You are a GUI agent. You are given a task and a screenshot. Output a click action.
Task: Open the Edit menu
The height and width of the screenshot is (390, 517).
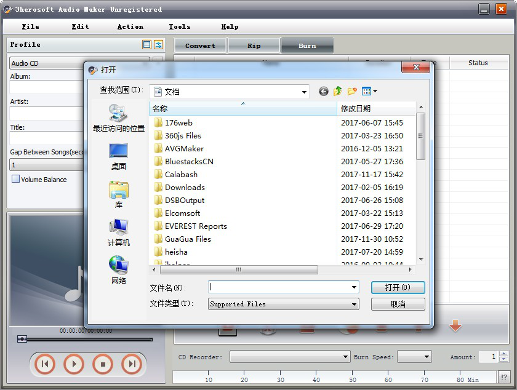pos(81,26)
